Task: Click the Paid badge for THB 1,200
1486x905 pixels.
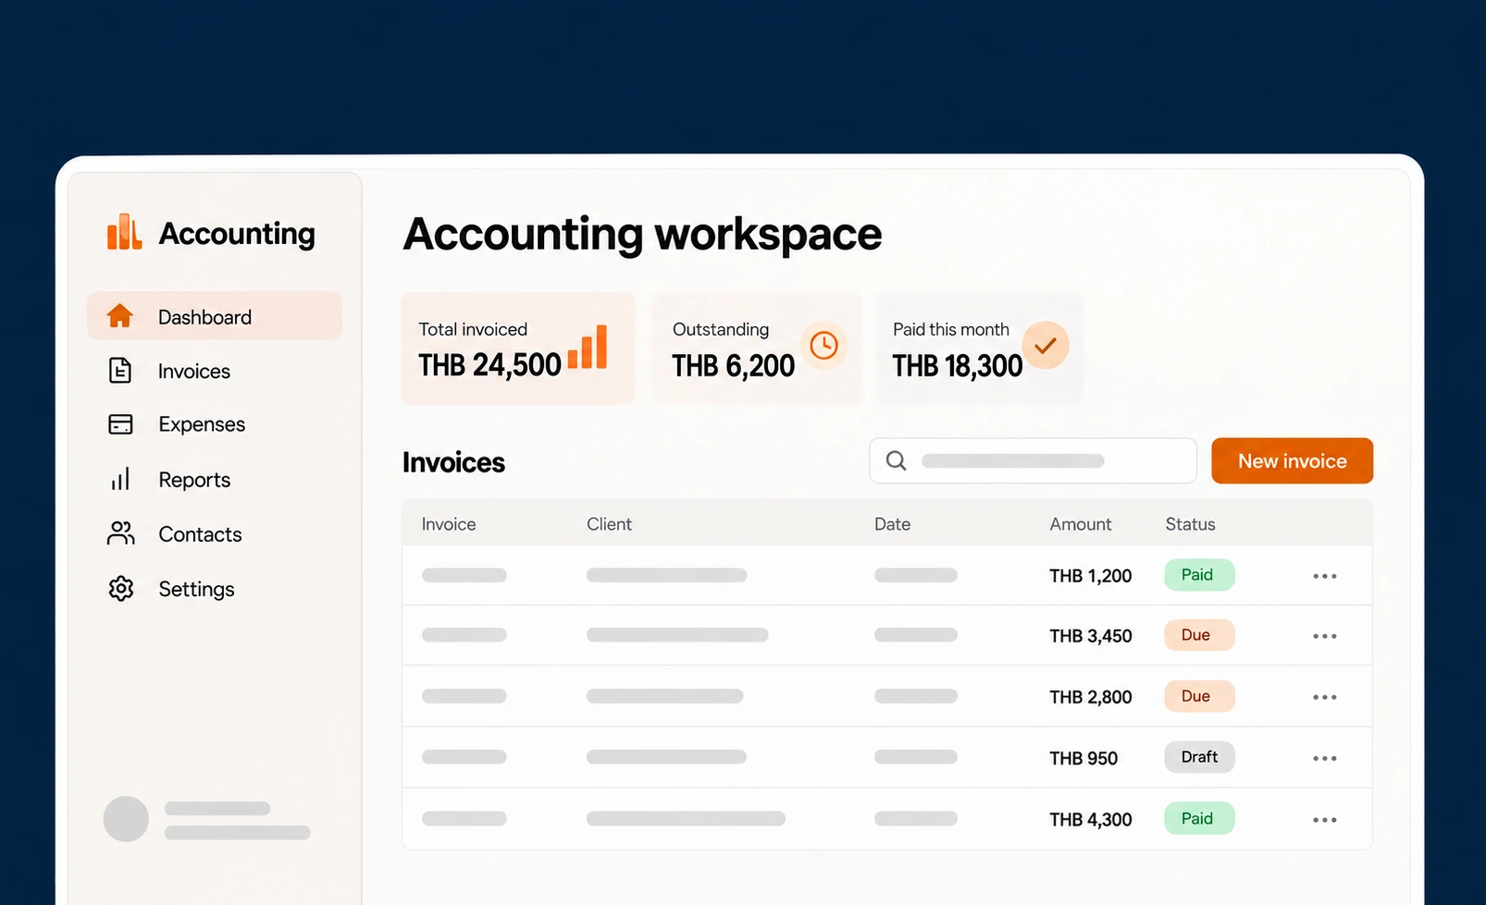Action: pos(1199,575)
